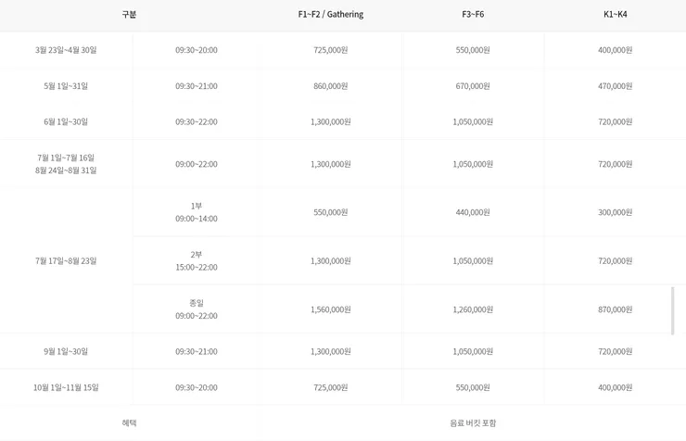Click the 300,000원 price
686x441 pixels.
616,212
